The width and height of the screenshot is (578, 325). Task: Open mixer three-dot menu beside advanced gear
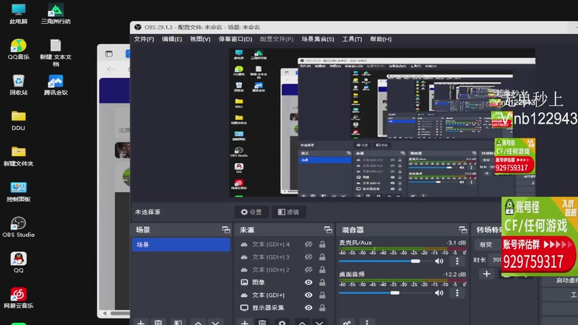click(367, 322)
